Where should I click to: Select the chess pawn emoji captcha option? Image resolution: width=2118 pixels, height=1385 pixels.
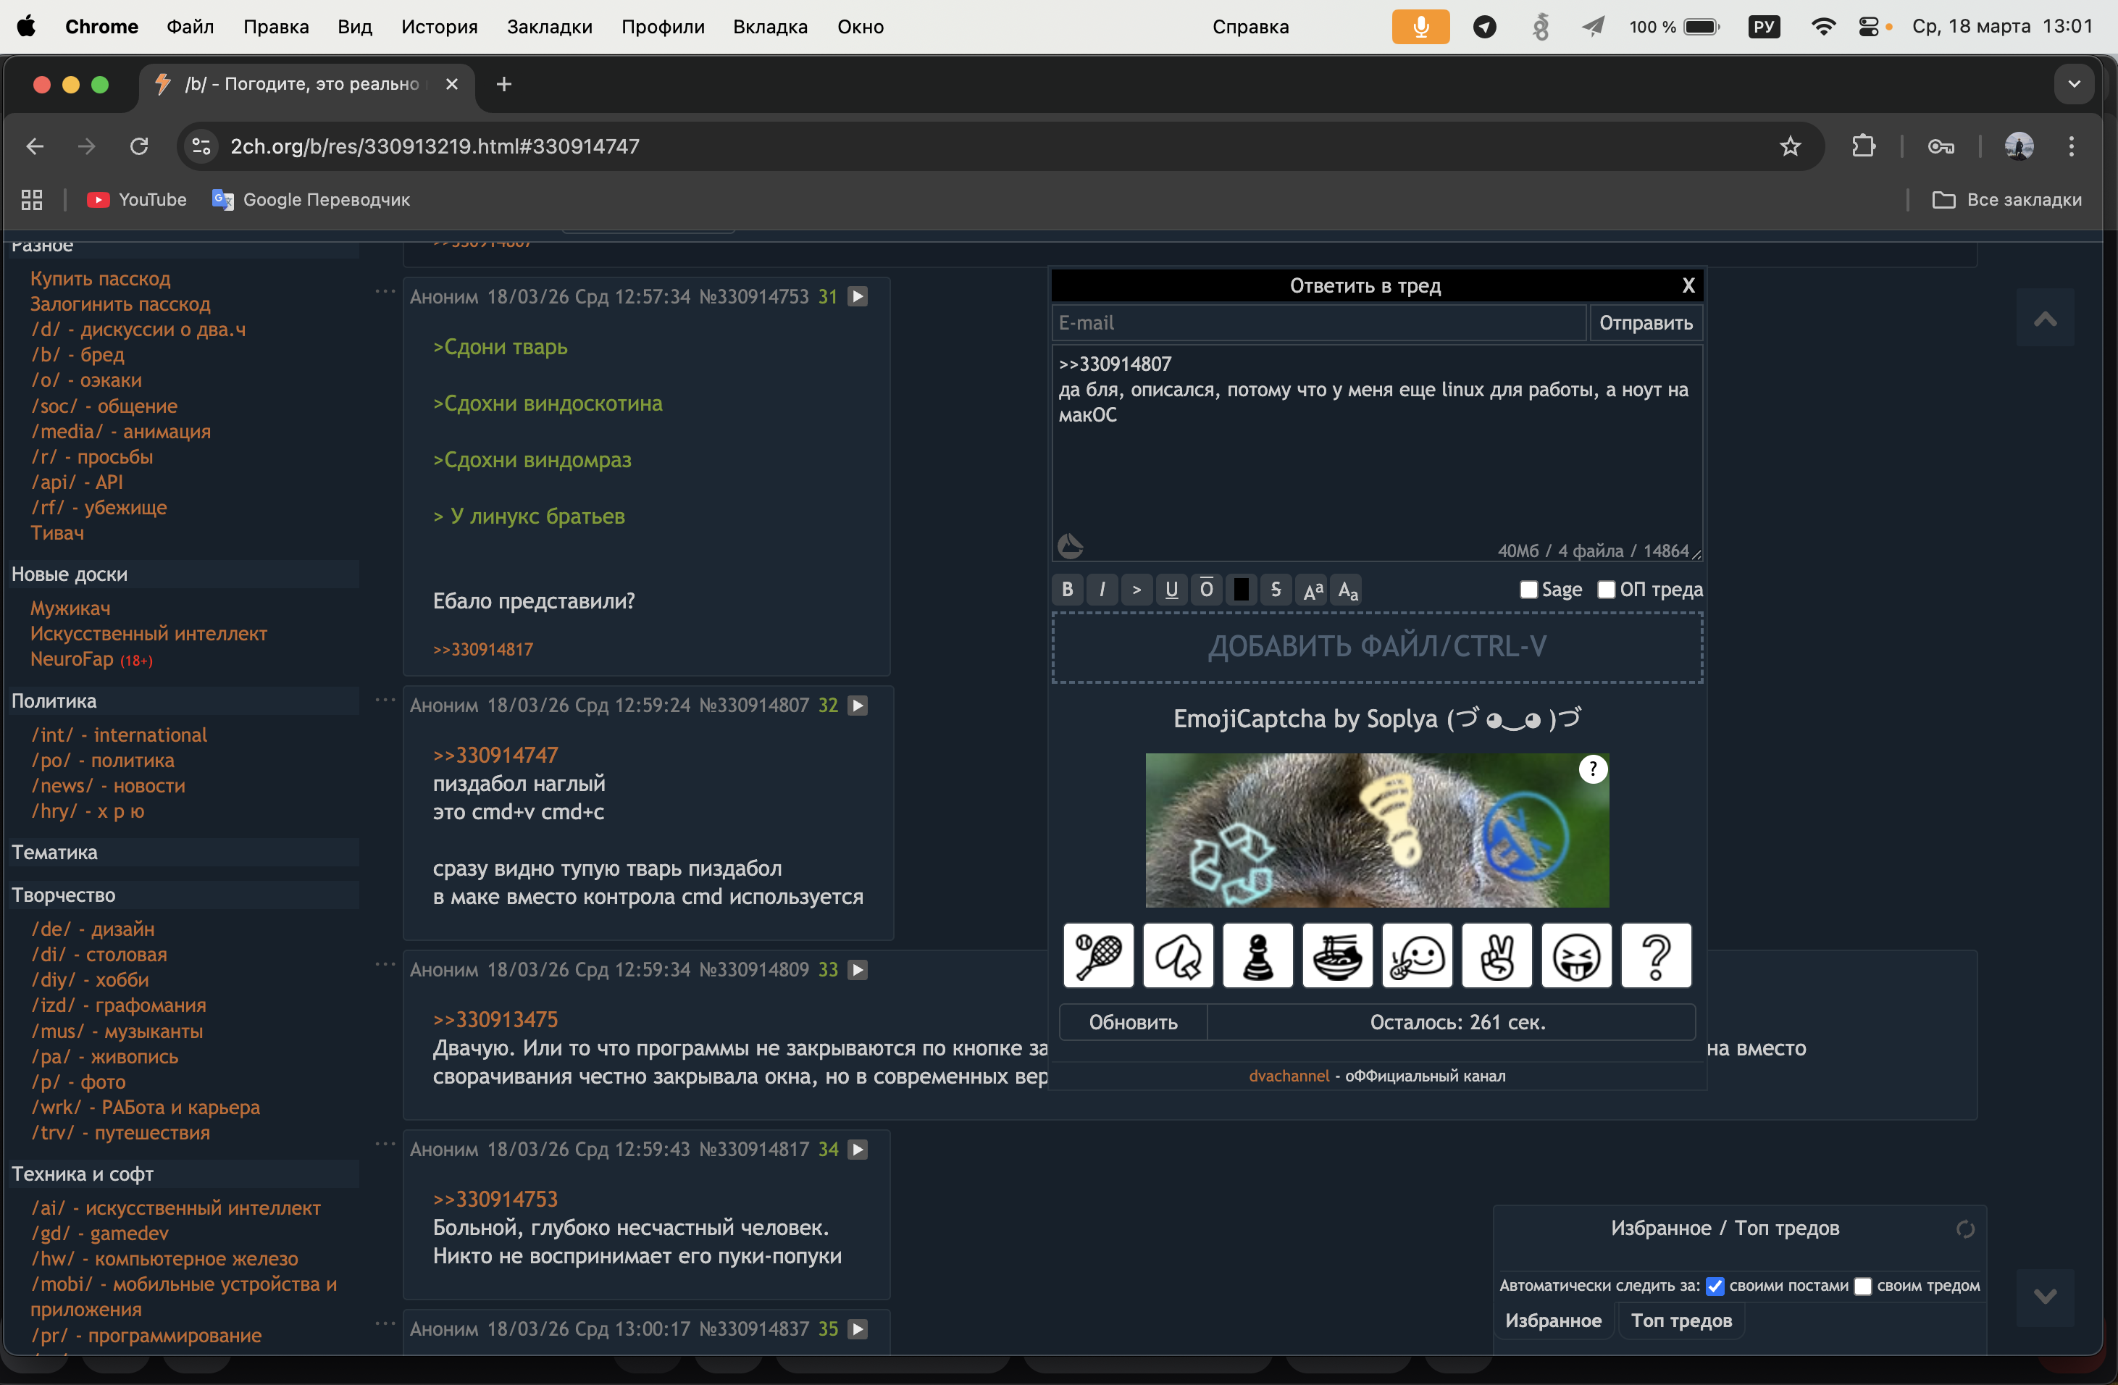click(x=1257, y=956)
